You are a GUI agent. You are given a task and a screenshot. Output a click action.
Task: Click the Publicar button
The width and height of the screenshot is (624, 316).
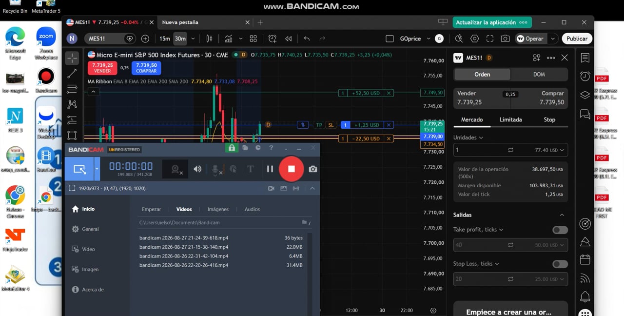pos(577,39)
